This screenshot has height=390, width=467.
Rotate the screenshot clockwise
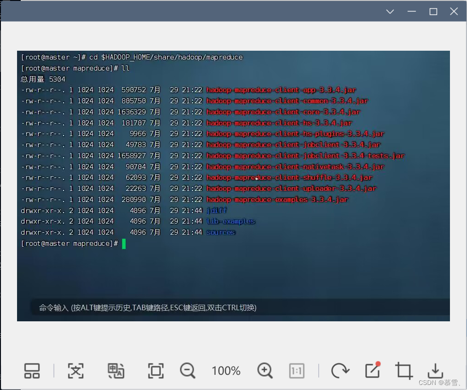coord(340,371)
